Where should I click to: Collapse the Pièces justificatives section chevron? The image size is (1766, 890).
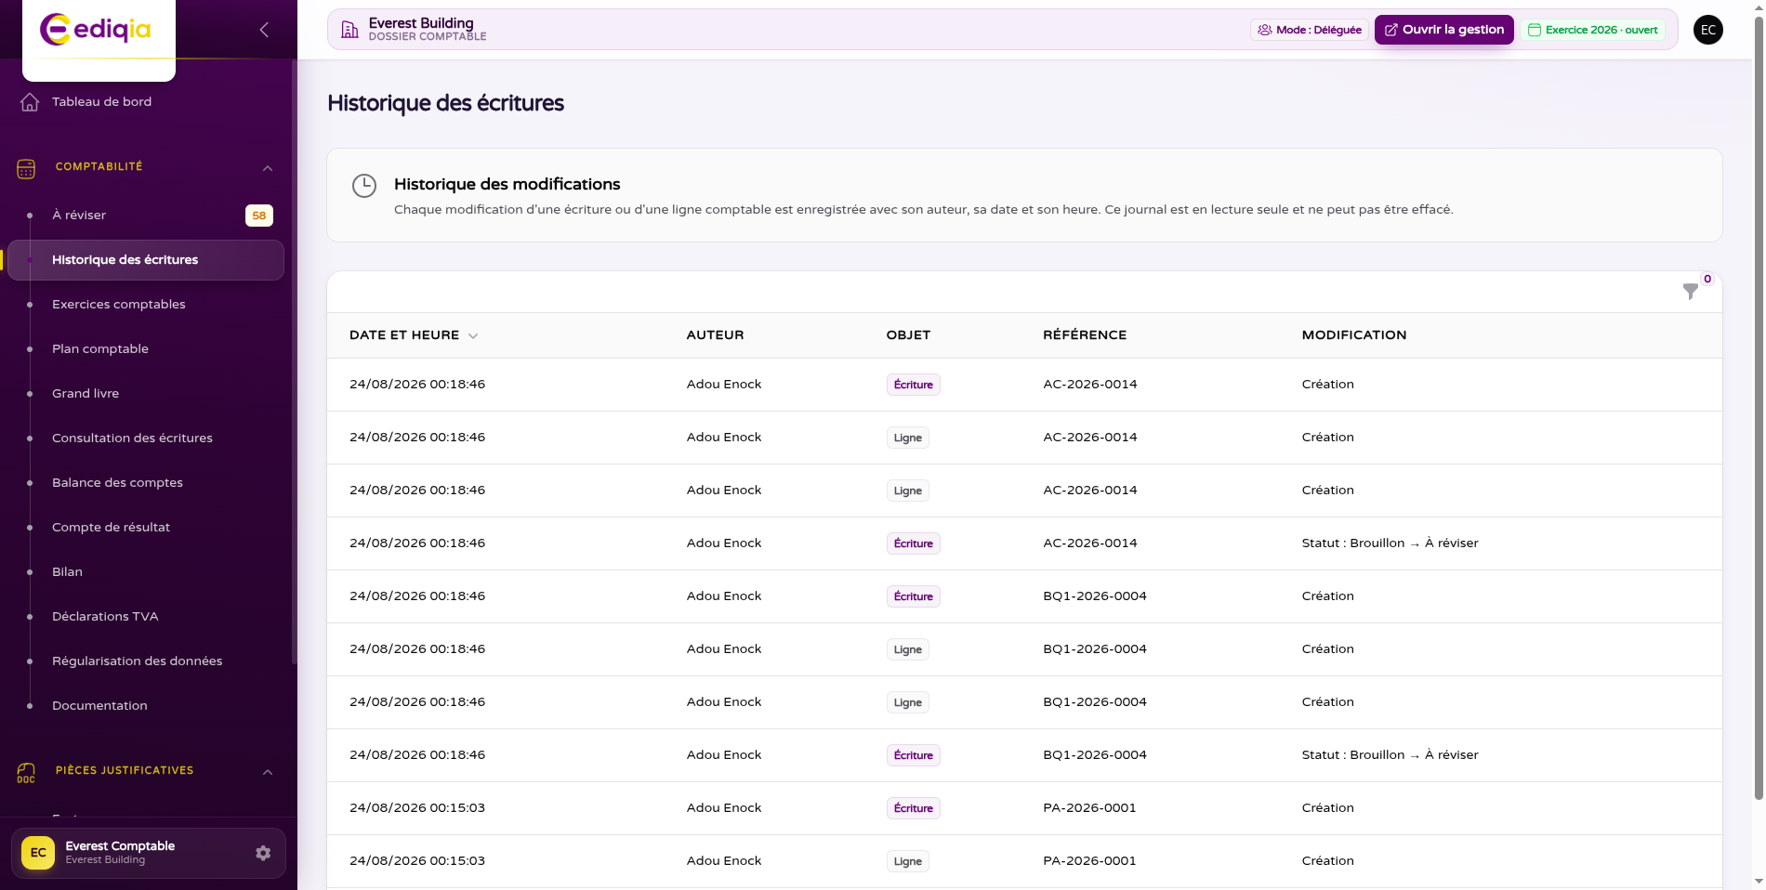pyautogui.click(x=268, y=772)
